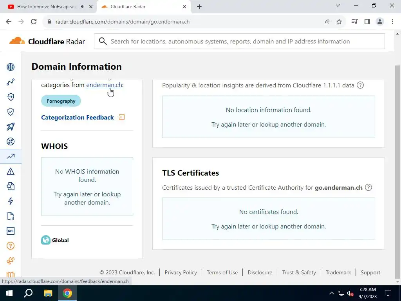401x301 pixels.
Task: Show hidden system tray icons
Action: pyautogui.click(x=331, y=293)
